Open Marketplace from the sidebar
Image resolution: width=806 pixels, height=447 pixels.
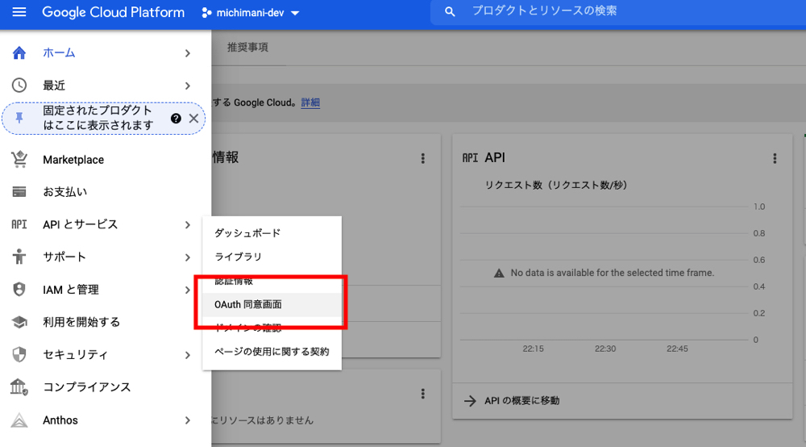point(73,160)
